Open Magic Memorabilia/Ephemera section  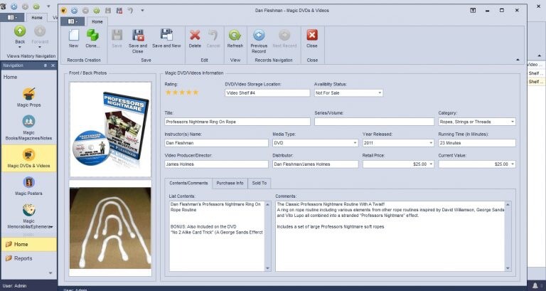tap(28, 216)
